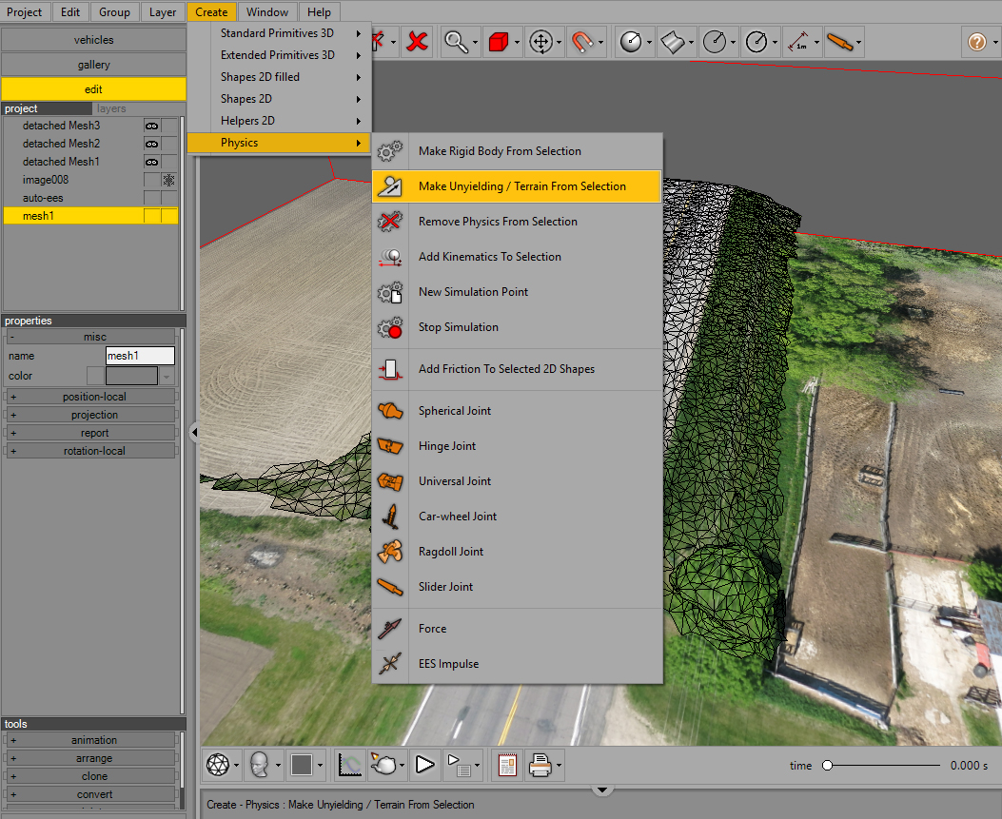The image size is (1002, 819).
Task: Click the gallery button
Action: 93,65
